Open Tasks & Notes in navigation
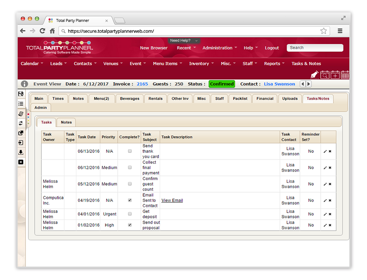 pos(306,63)
